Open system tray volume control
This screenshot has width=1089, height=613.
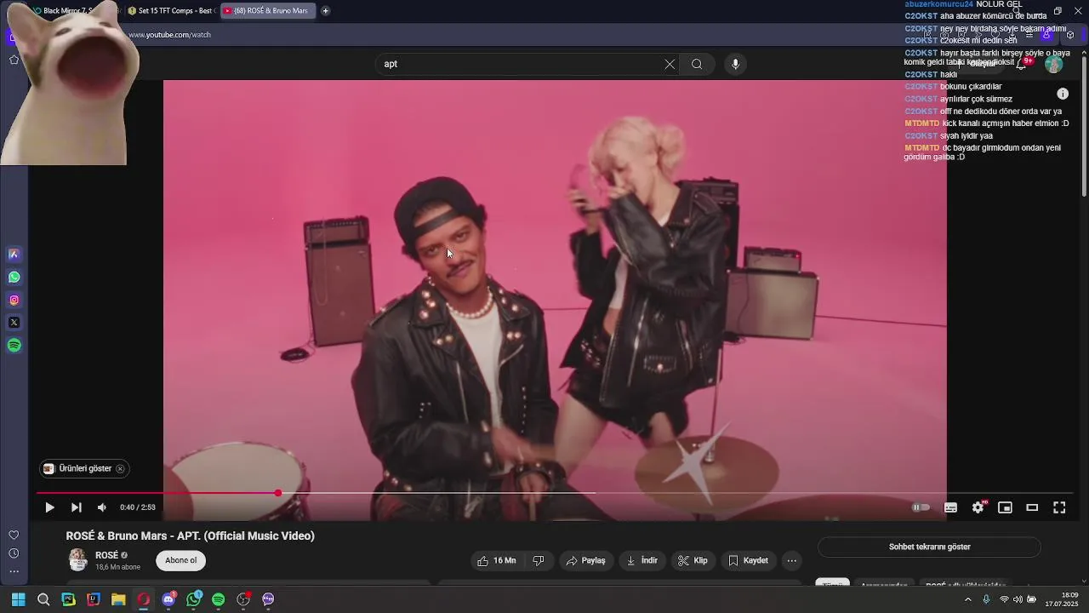point(1018,599)
